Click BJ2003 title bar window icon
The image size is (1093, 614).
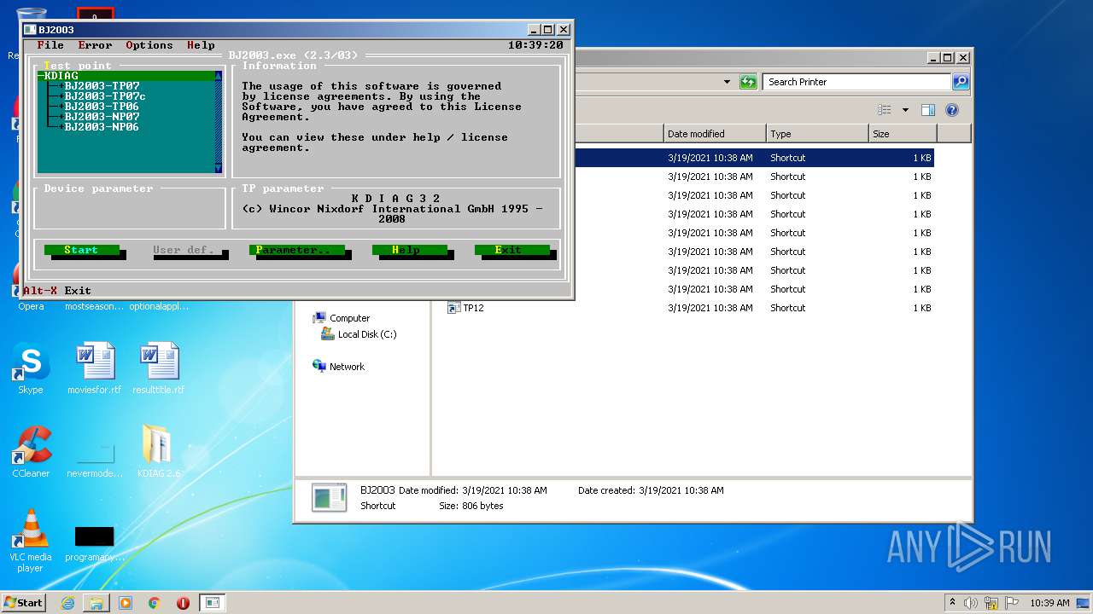(x=30, y=30)
